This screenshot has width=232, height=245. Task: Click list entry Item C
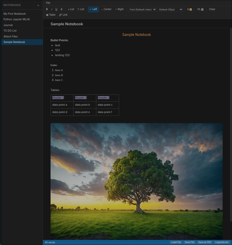[59, 80]
